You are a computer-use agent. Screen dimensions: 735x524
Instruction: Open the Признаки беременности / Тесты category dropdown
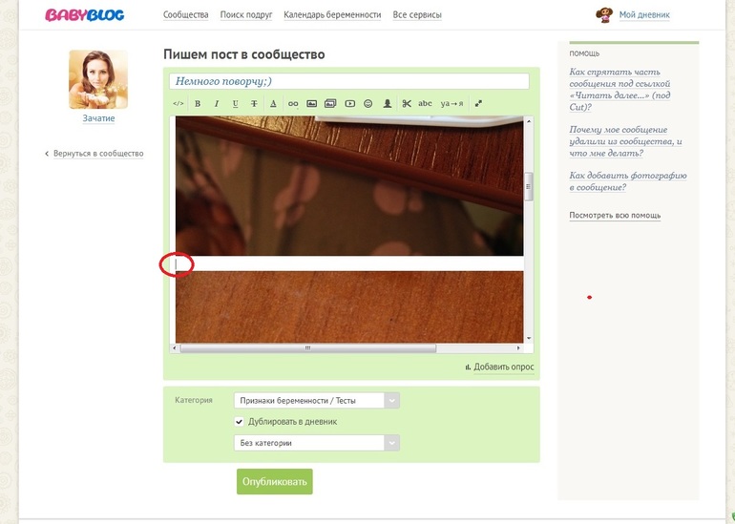316,400
